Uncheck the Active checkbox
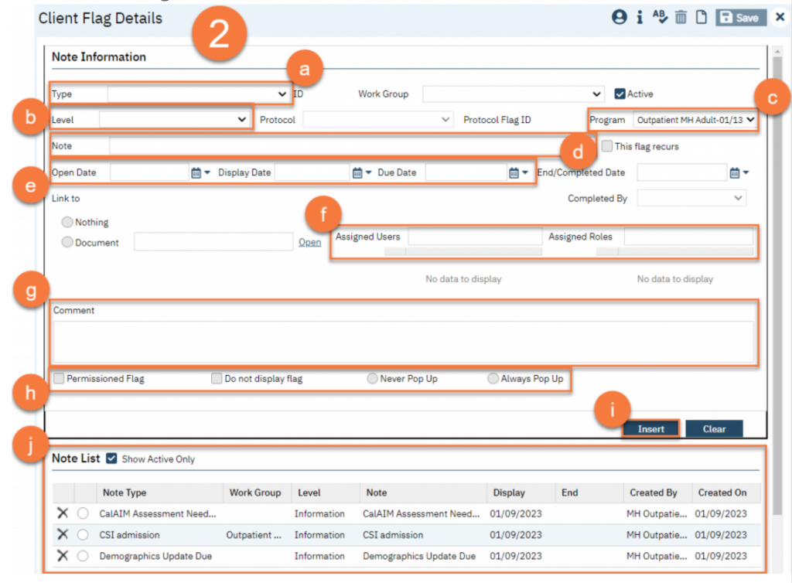Screen dimensions: 792x583 coord(620,94)
